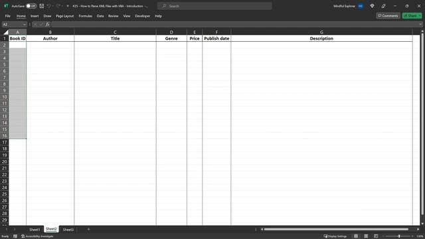Add a new sheet with plus icon
The width and height of the screenshot is (425, 239).
(x=88, y=230)
